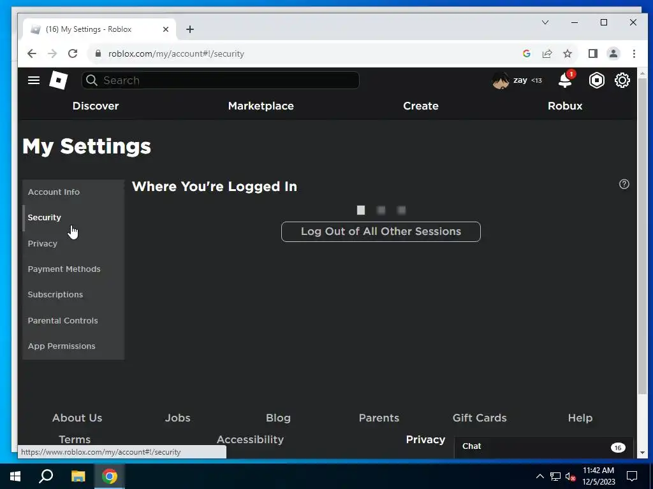The height and width of the screenshot is (489, 653).
Task: Expand the Chat panel
Action: (543, 447)
